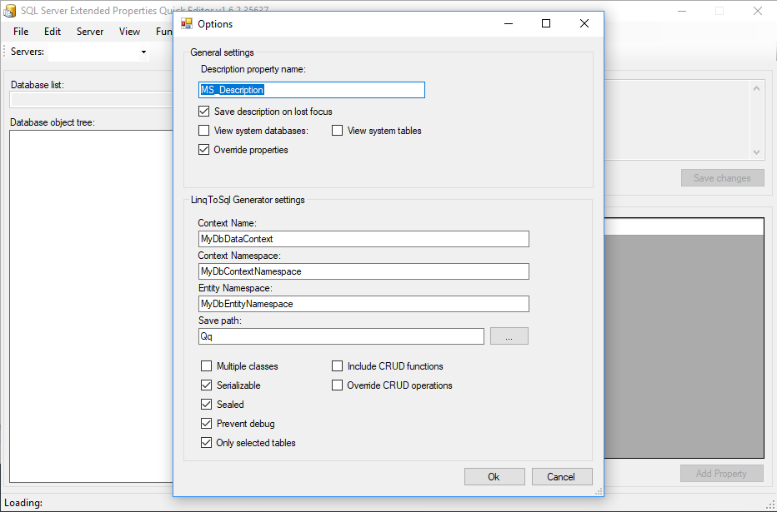Enable Multiple classes checkbox
This screenshot has height=512, width=777.
[x=207, y=366]
